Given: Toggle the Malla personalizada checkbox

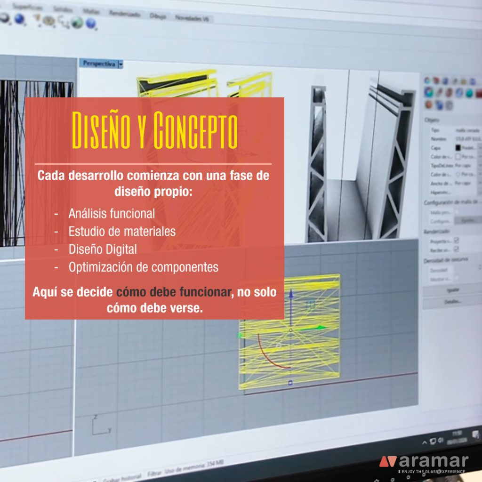Looking at the screenshot, I should 457,211.
